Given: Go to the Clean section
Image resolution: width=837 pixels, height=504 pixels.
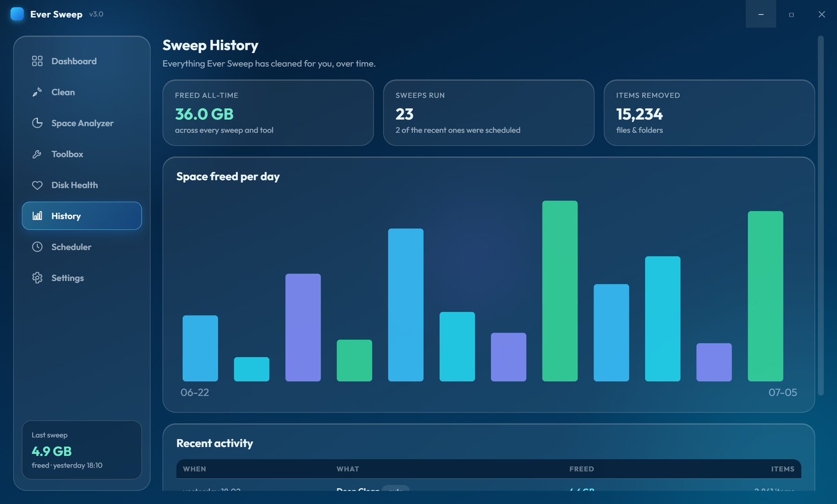Looking at the screenshot, I should (x=82, y=92).
